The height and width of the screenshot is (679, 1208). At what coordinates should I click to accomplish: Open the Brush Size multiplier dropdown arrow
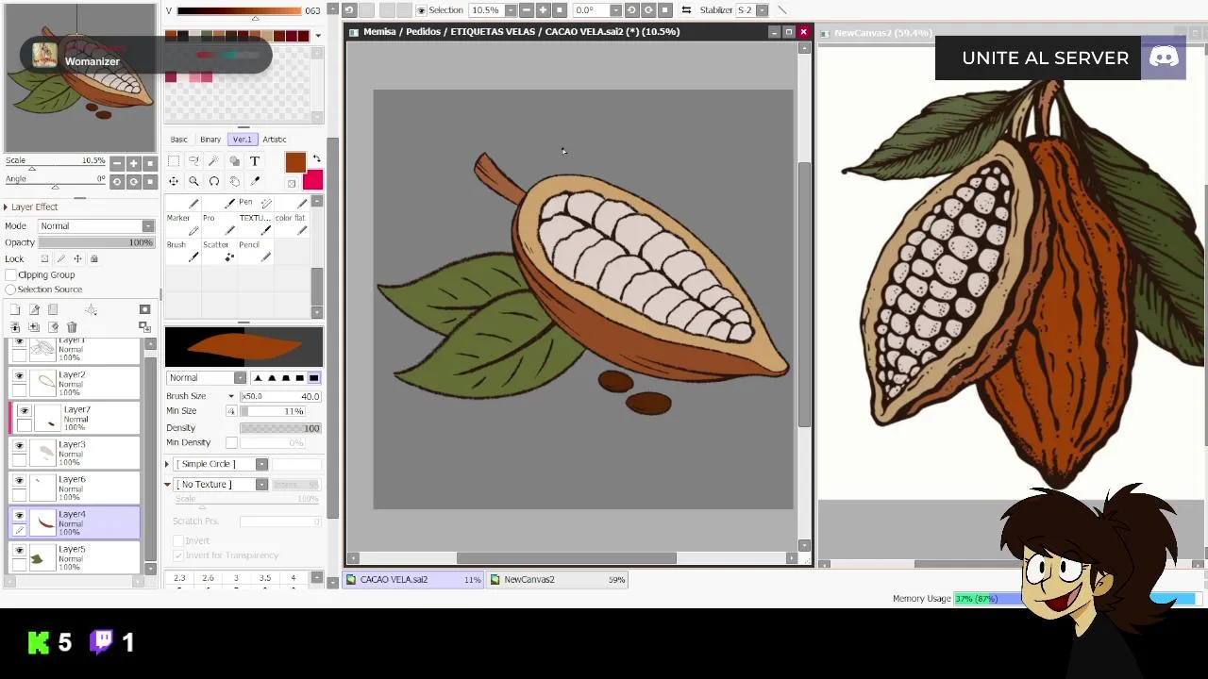pyautogui.click(x=231, y=396)
